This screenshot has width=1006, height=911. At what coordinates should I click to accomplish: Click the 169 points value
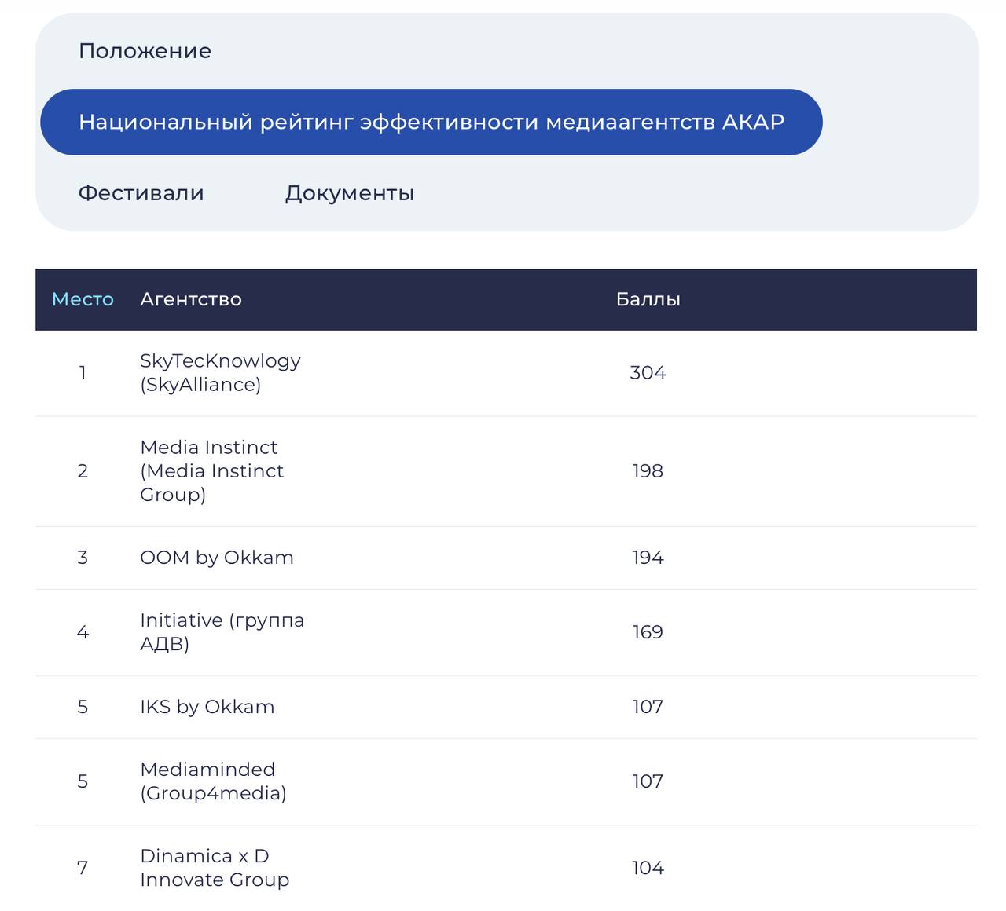pos(648,631)
